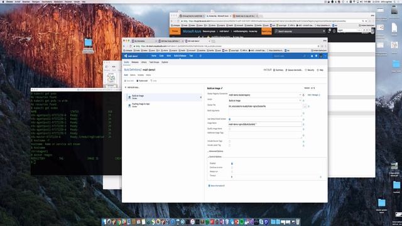The image size is (402, 226).
Task: Switch to the Explorer tab
Action: [x=165, y=62]
